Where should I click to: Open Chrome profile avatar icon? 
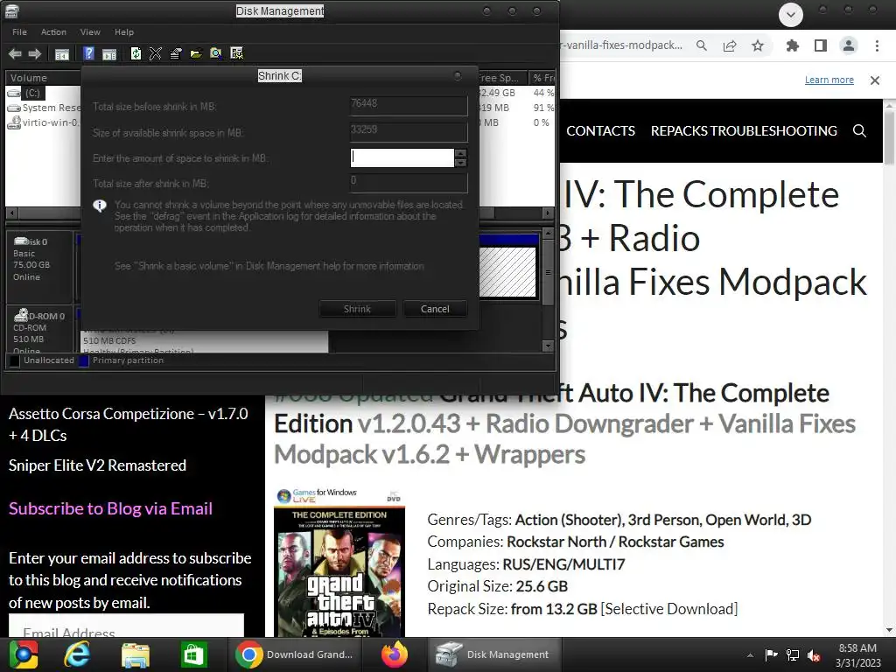(x=849, y=45)
